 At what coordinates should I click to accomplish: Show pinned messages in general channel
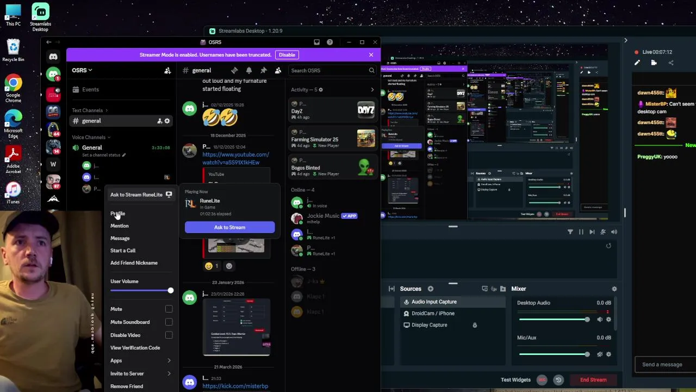pos(264,70)
